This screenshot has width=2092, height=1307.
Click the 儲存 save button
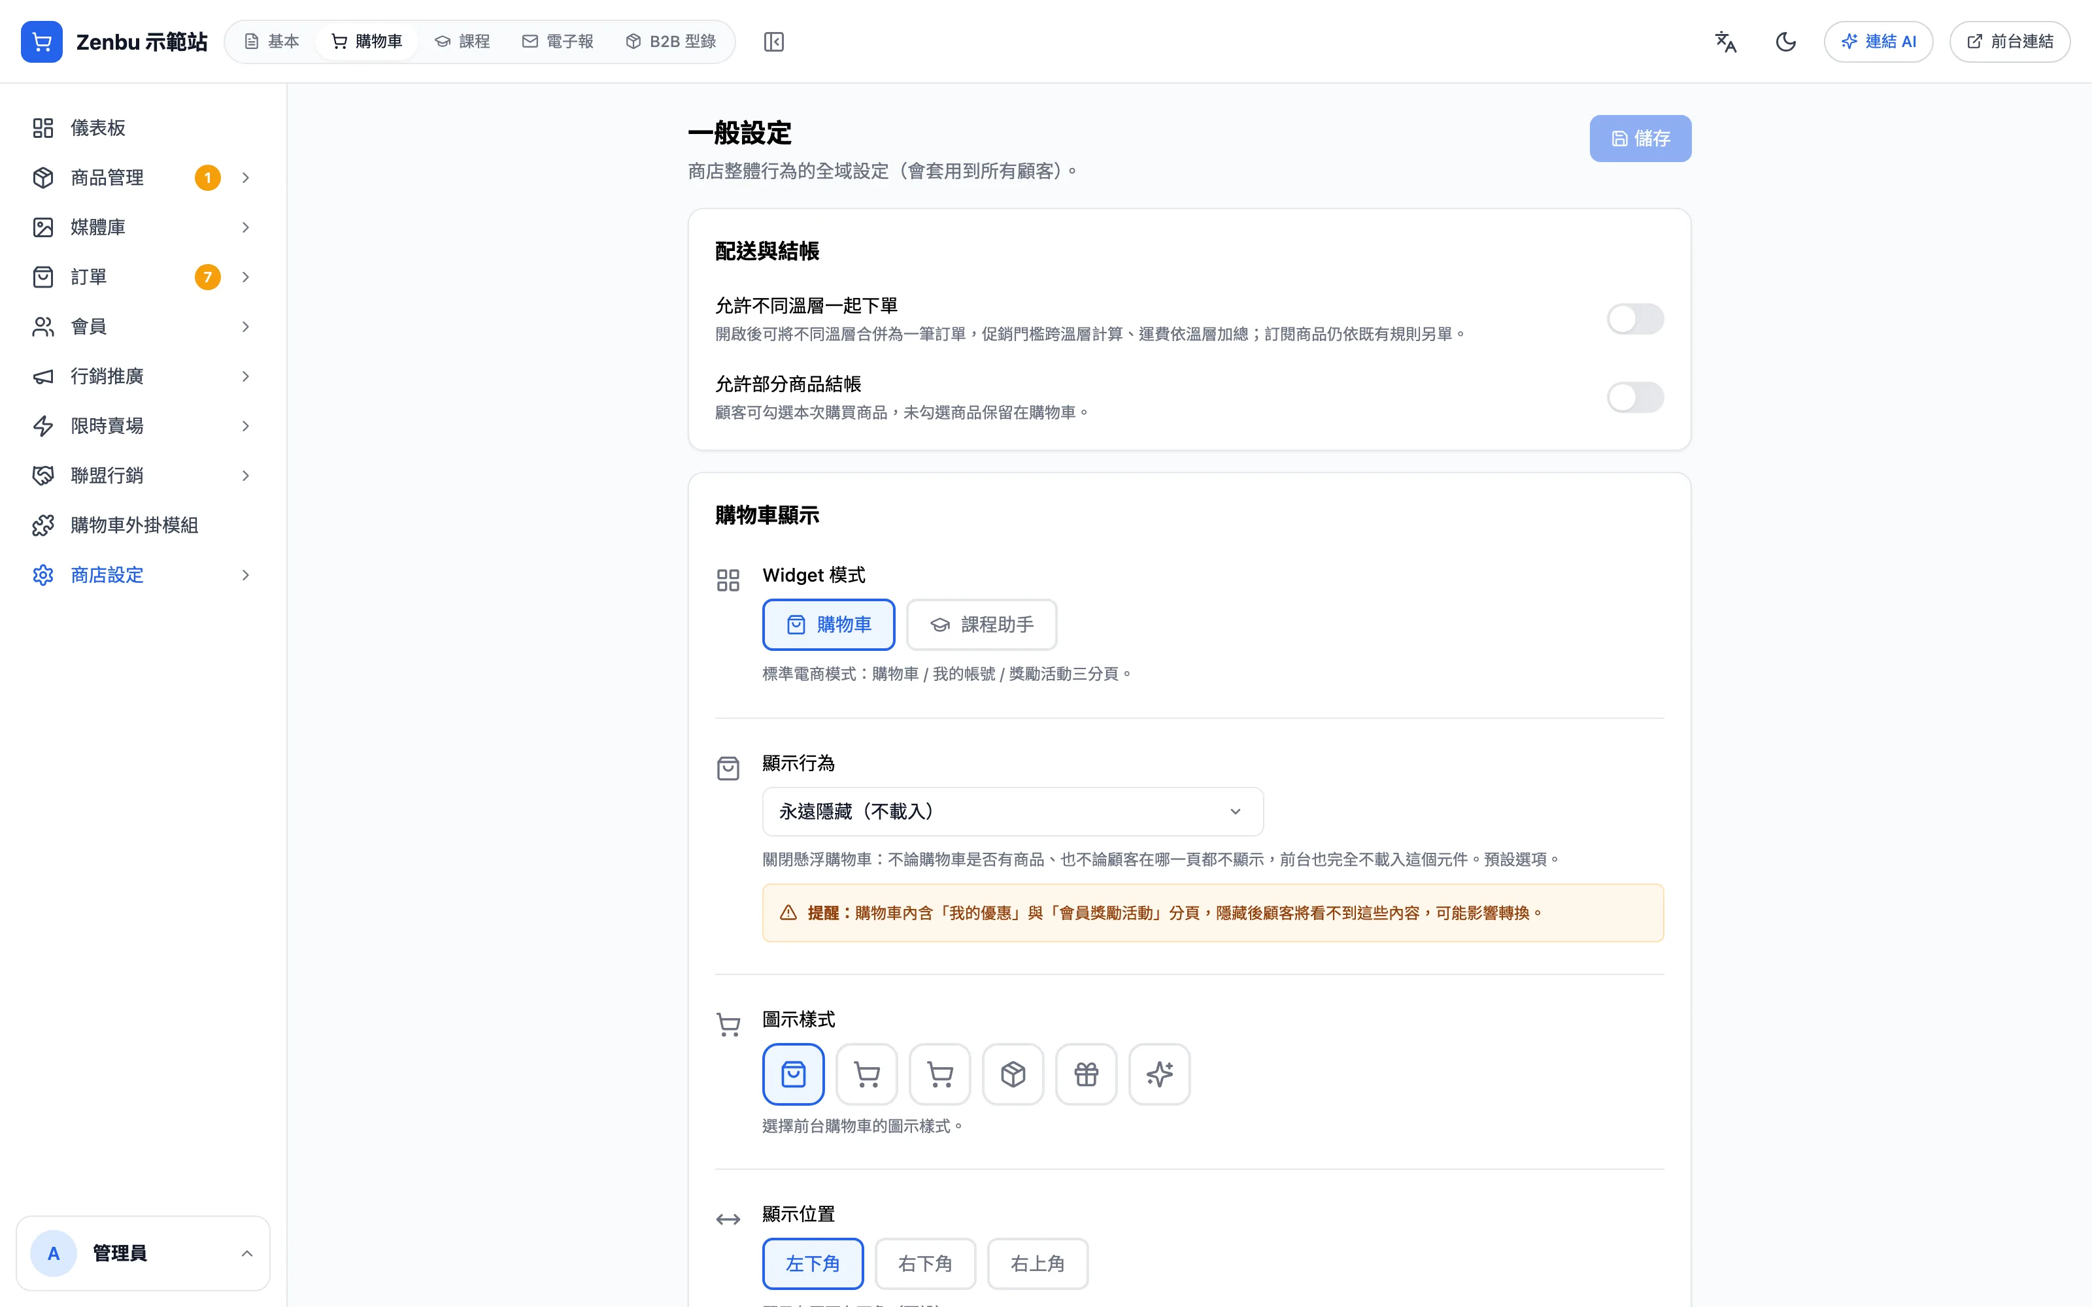coord(1641,139)
